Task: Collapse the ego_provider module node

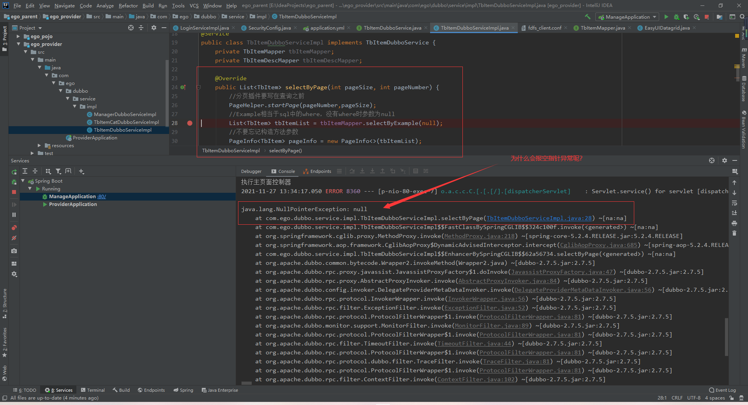Action: (18, 44)
